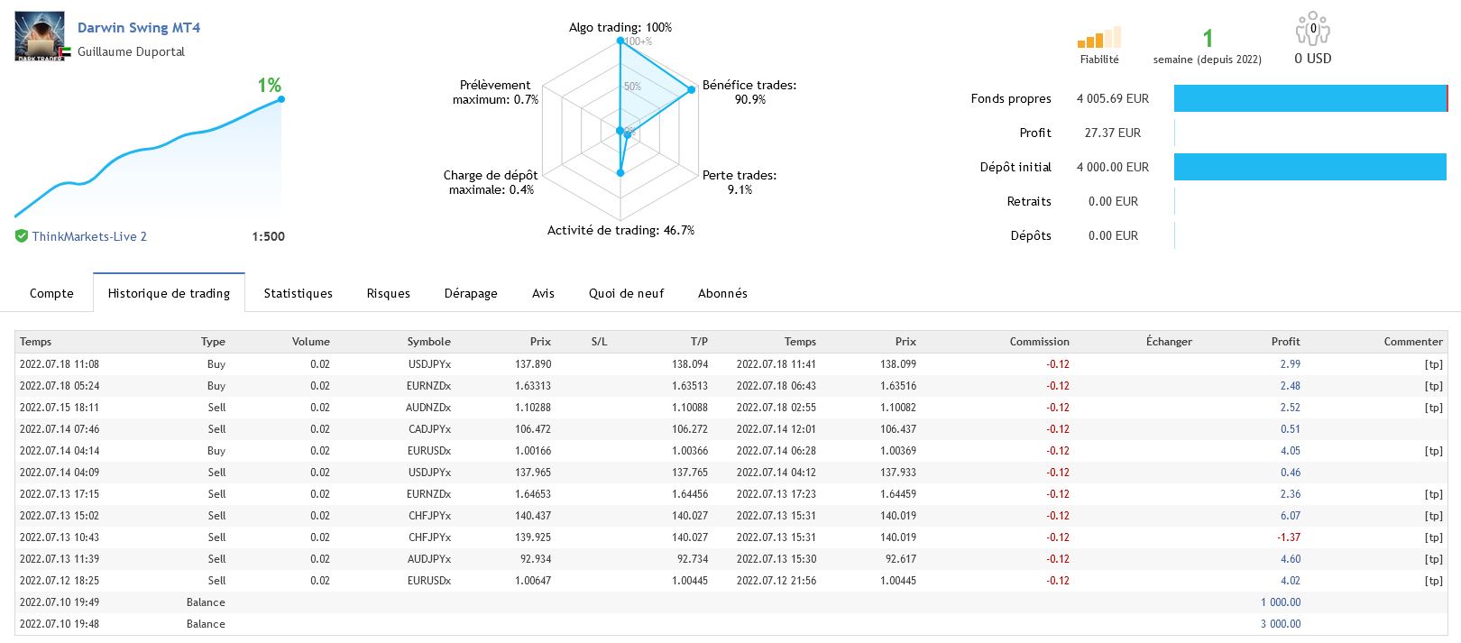This screenshot has height=643, width=1461.
Task: Click the Activité de trading radar point
Action: (x=620, y=172)
